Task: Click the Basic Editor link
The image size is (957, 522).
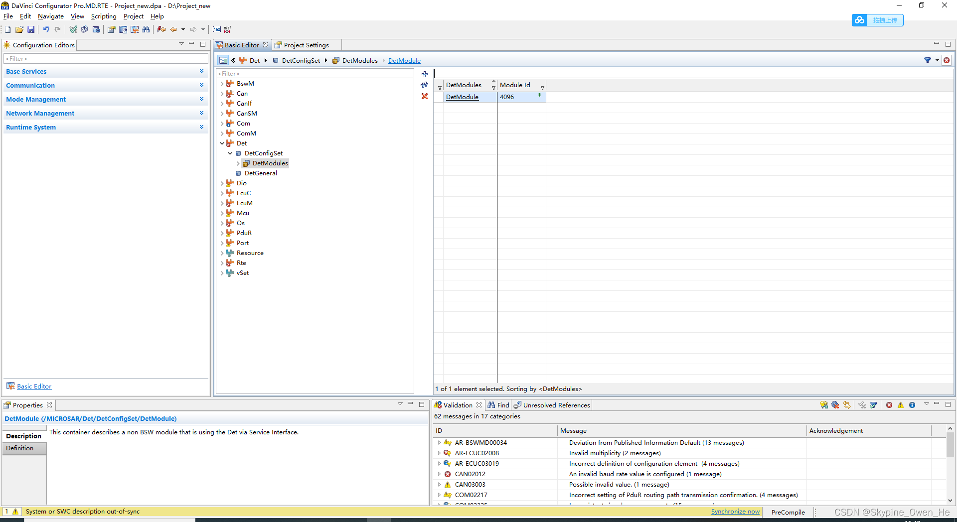Action: (x=34, y=386)
